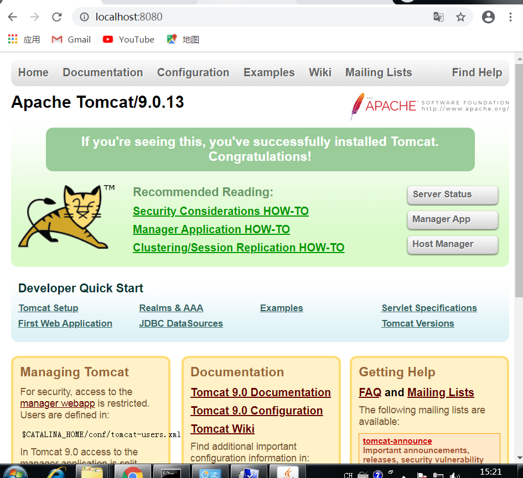Viewport: 523px width, 478px height.
Task: Open Gmail from the bookmarks bar
Action: coord(71,39)
